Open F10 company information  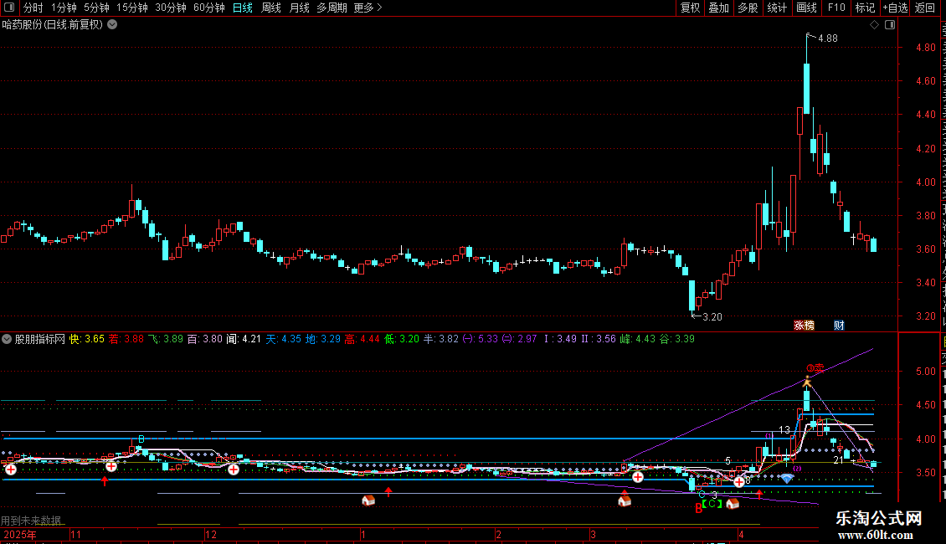click(836, 8)
